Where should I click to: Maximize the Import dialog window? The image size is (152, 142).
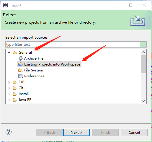[131, 5]
